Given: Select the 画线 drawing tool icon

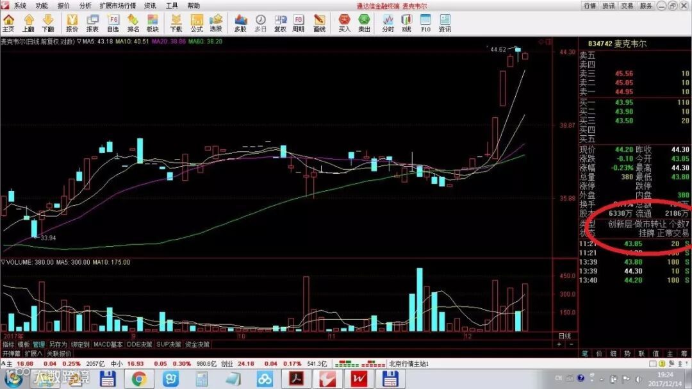Looking at the screenshot, I should point(319,23).
